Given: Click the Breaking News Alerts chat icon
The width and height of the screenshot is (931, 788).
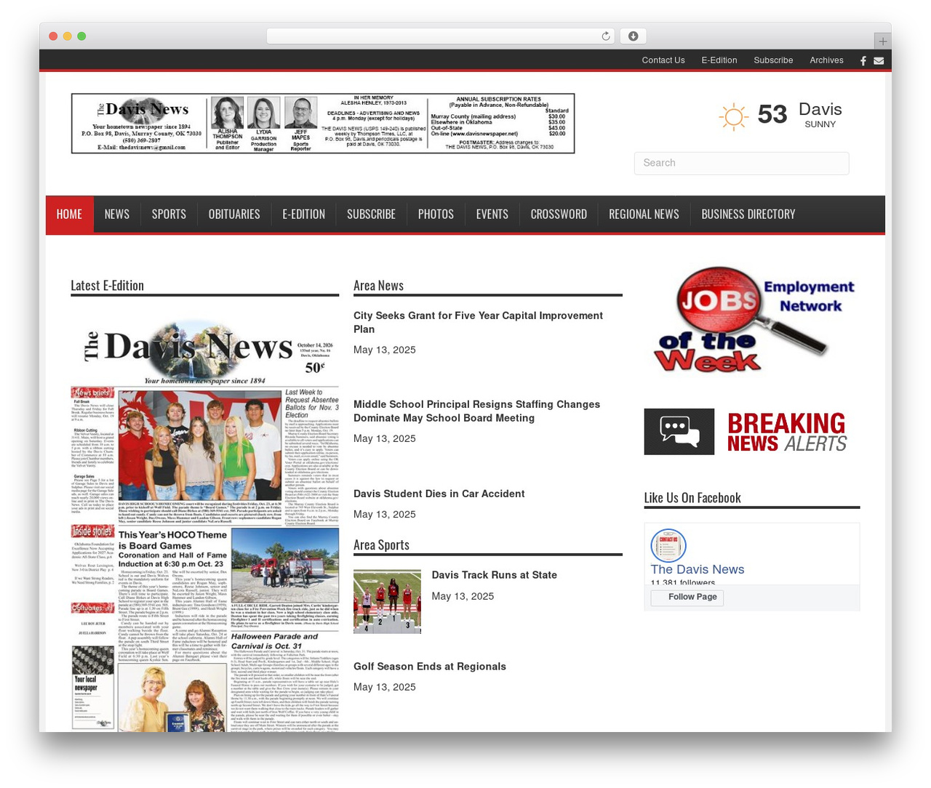Looking at the screenshot, I should pos(679,432).
